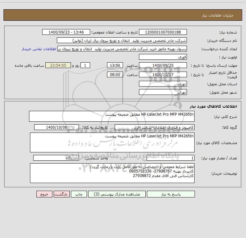Click response deadline date 1400/09/25

(x=163, y=65)
